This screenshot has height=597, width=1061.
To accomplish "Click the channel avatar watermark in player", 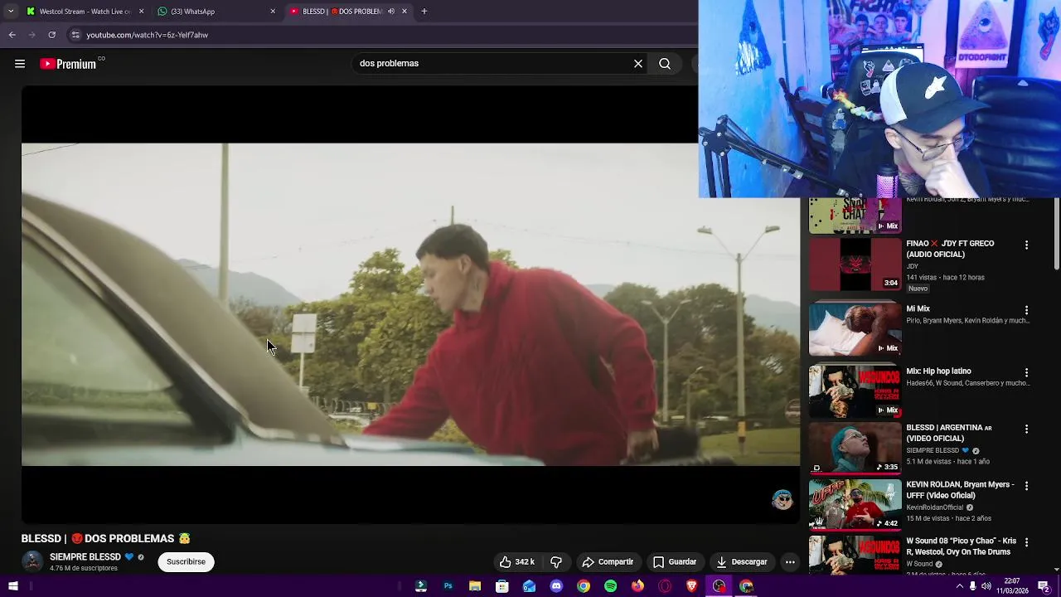I will click(x=782, y=499).
